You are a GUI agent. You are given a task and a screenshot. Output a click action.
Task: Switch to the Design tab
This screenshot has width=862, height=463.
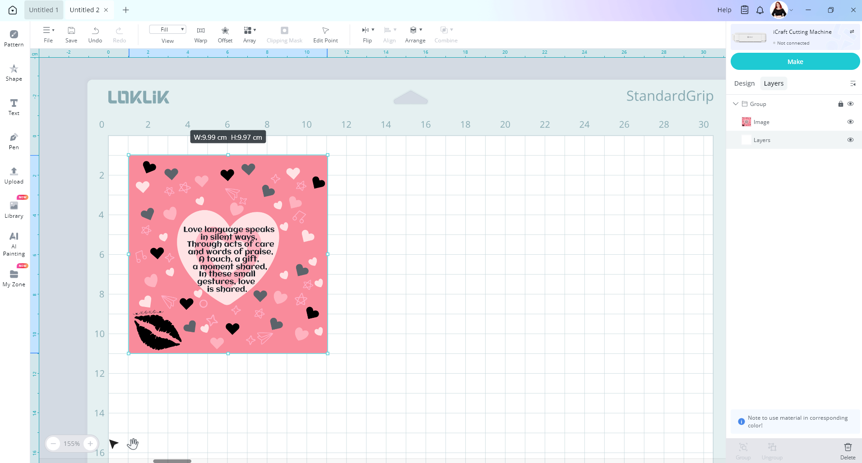(x=744, y=83)
